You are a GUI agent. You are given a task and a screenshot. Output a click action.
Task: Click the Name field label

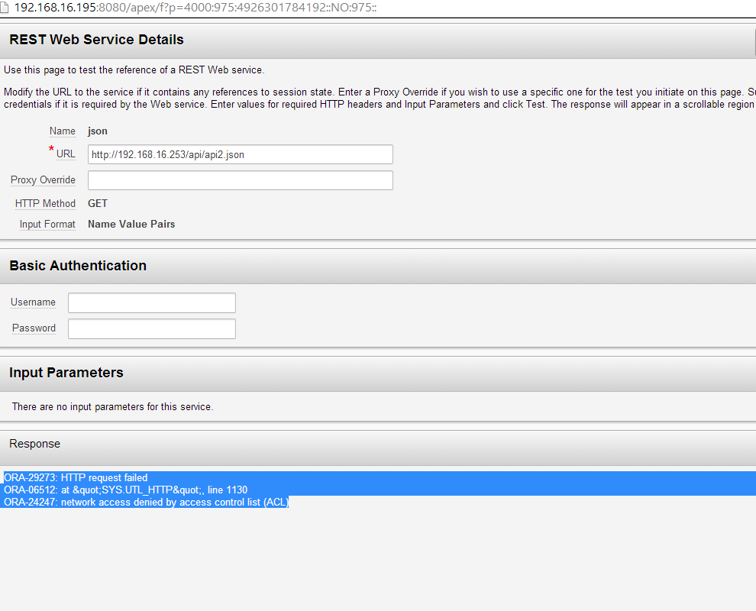[x=62, y=131]
